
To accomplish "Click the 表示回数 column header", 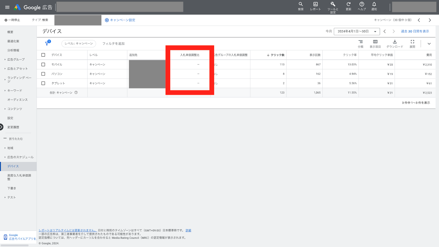I will 315,55.
